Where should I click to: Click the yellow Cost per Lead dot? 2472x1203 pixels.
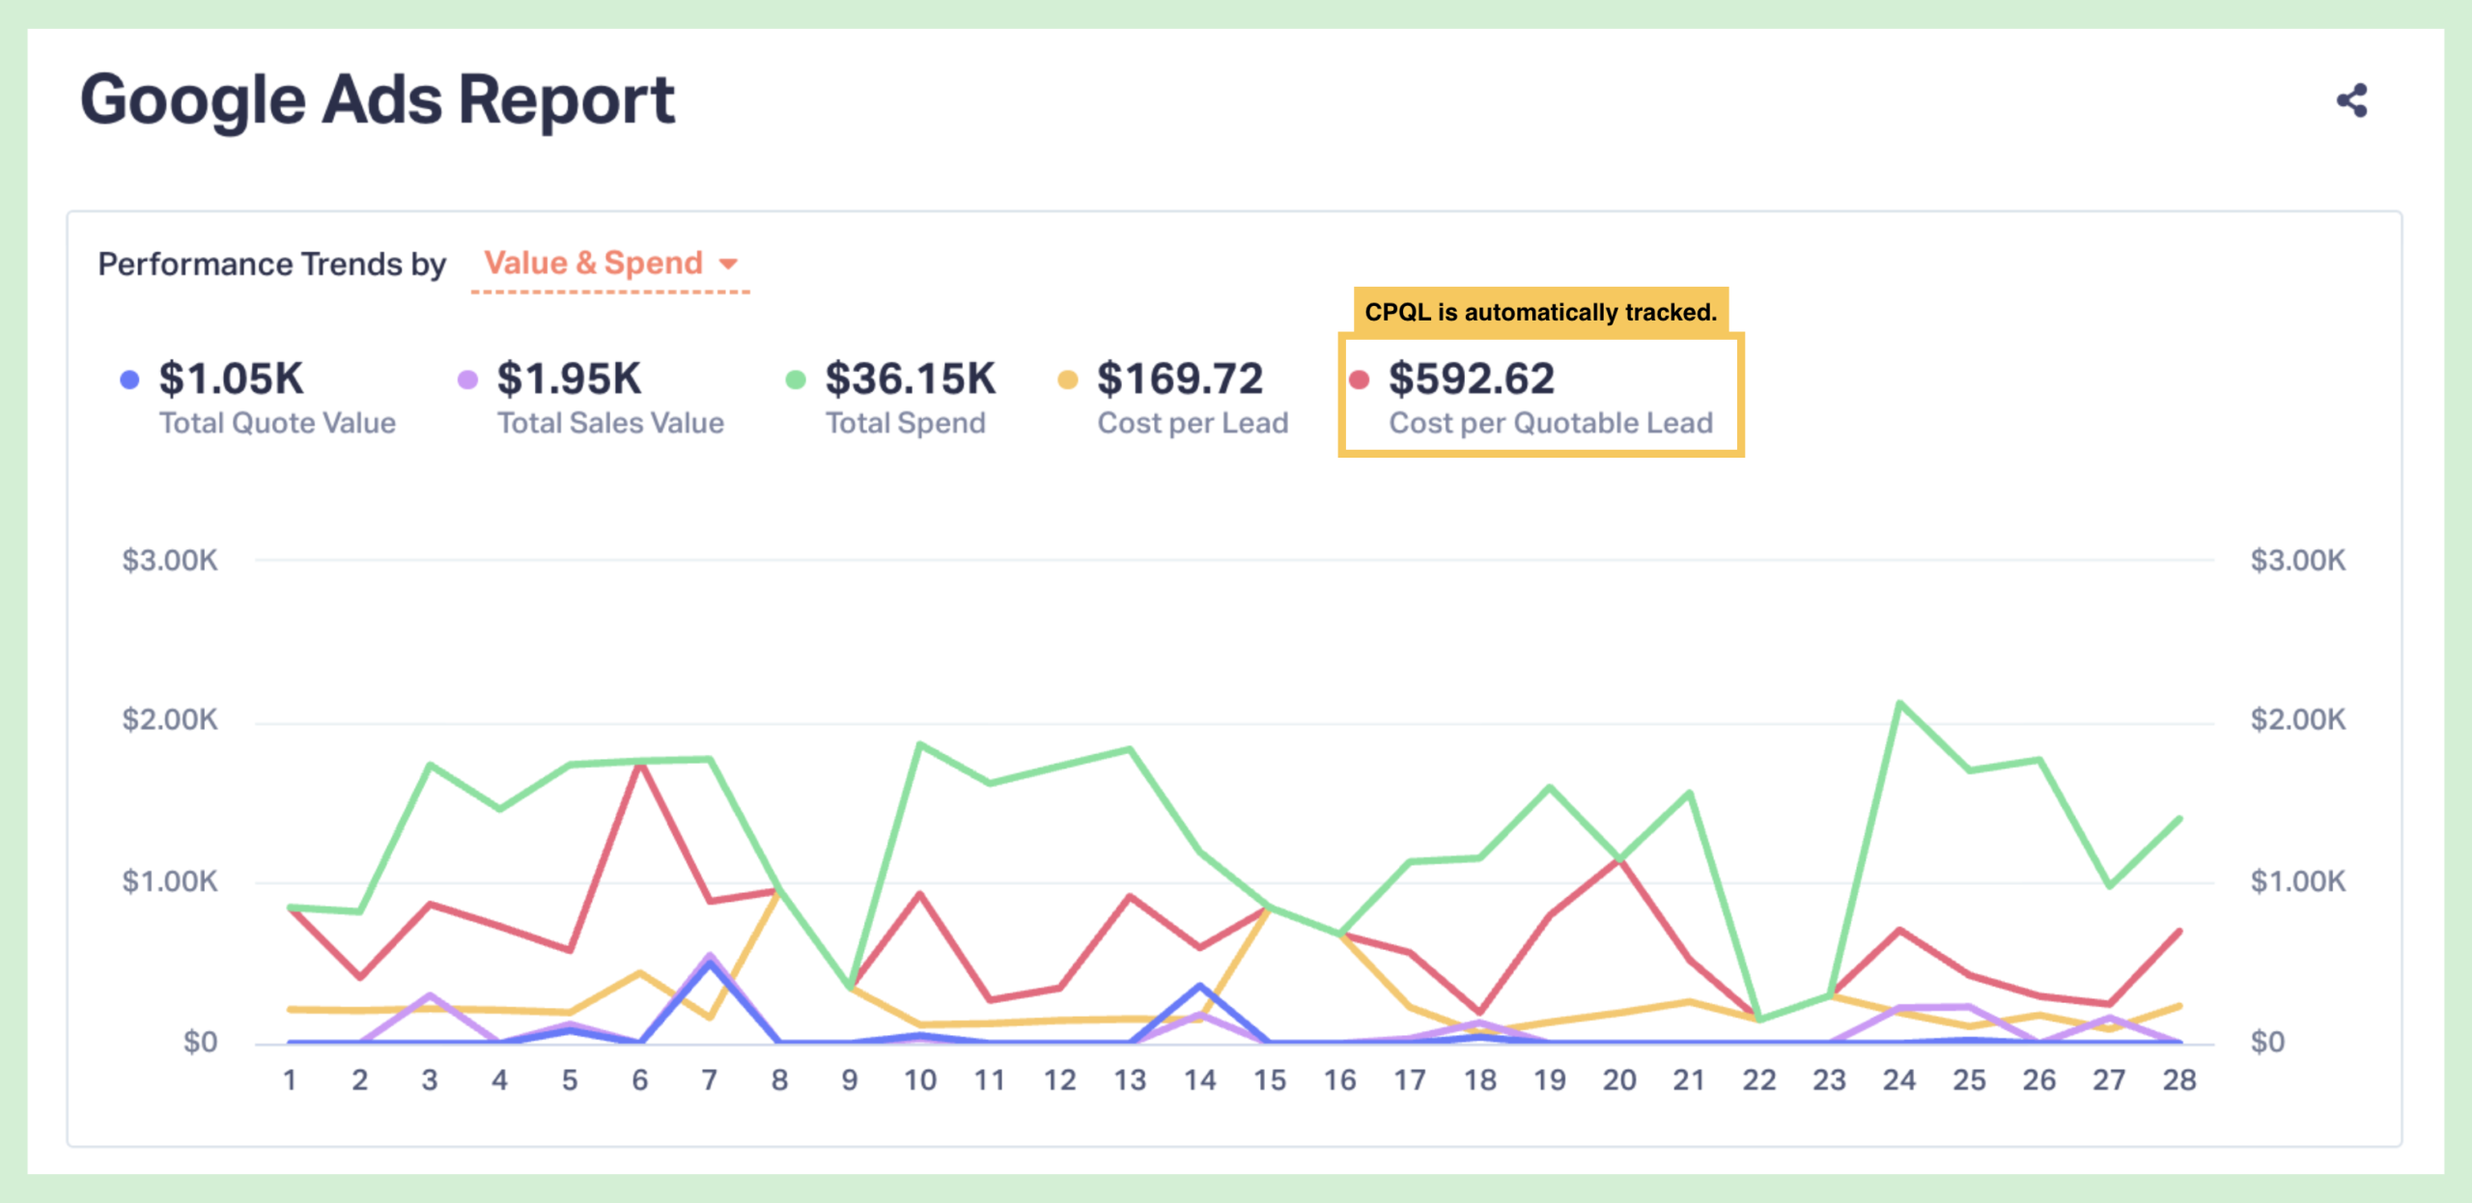[x=1067, y=379]
